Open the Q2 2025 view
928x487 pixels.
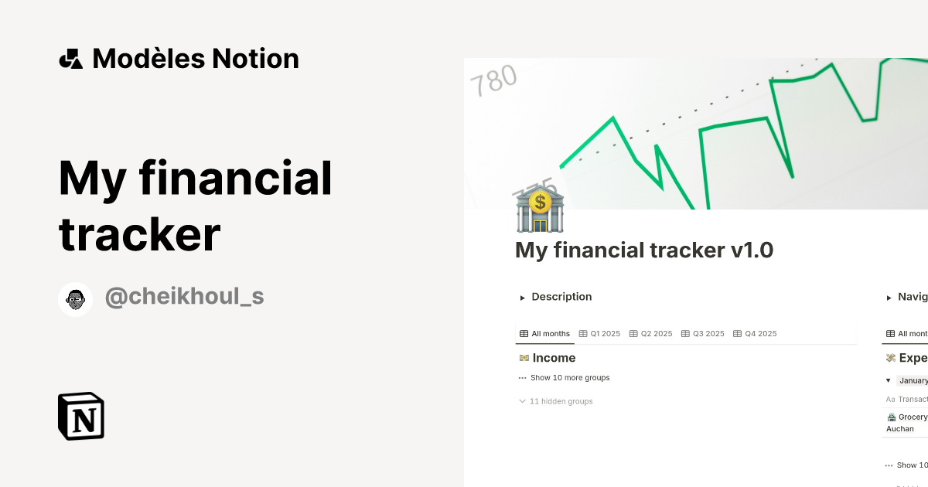(650, 333)
